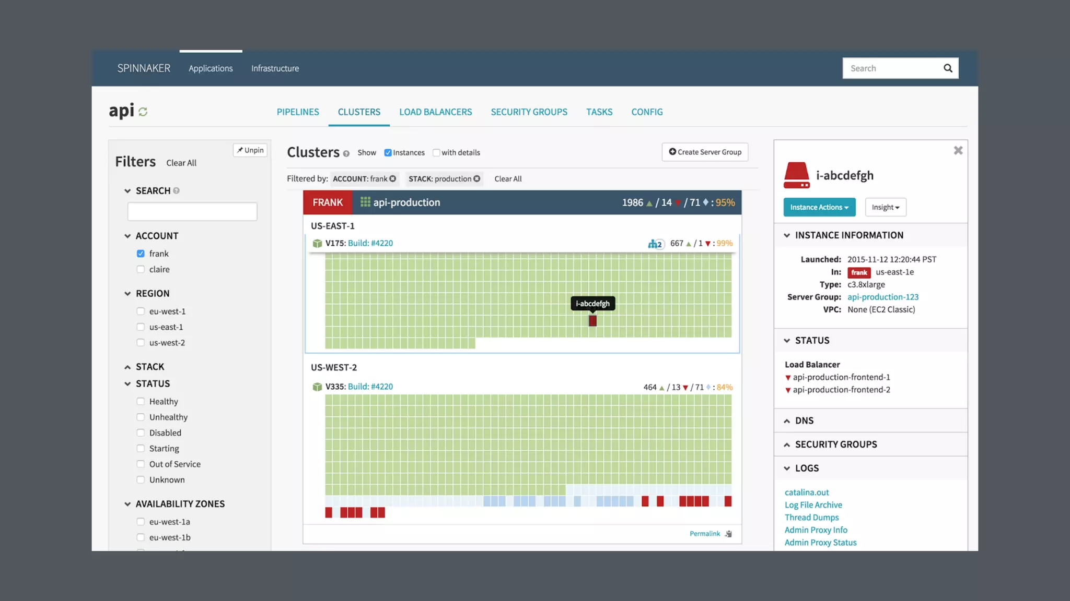Click Create Server Group button
This screenshot has width=1070, height=601.
[x=705, y=152]
